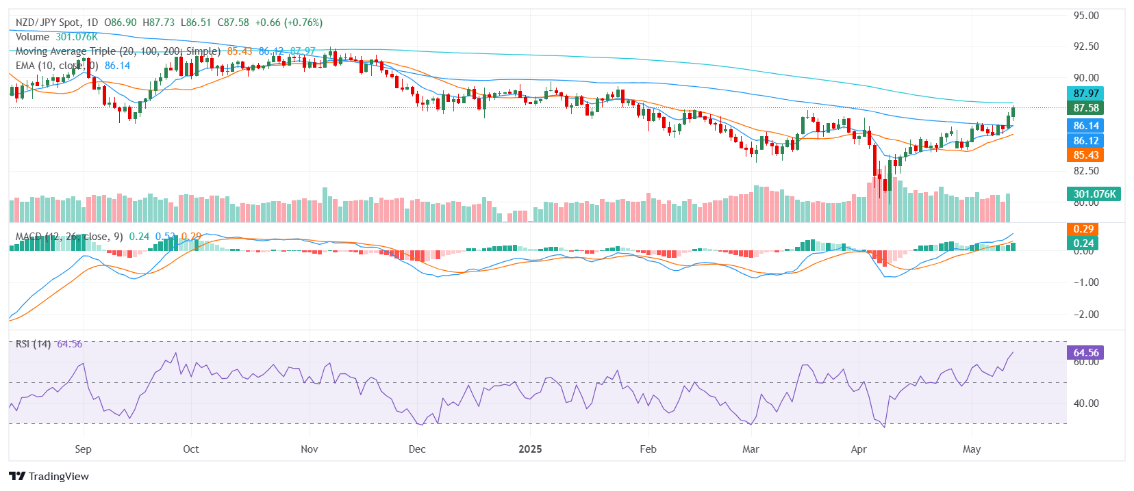The image size is (1134, 491).
Task: Click the Volume indicator label
Action: [x=32, y=37]
